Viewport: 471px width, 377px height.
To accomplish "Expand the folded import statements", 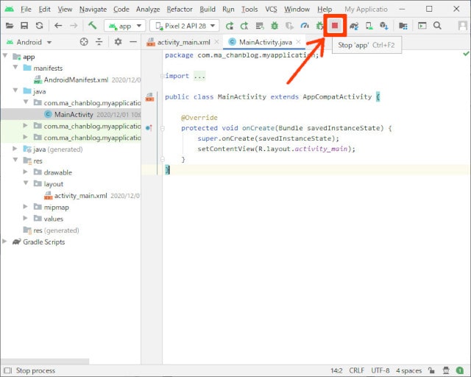I will click(x=199, y=77).
